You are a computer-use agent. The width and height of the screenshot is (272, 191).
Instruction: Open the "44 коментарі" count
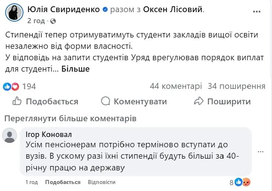click(x=176, y=86)
